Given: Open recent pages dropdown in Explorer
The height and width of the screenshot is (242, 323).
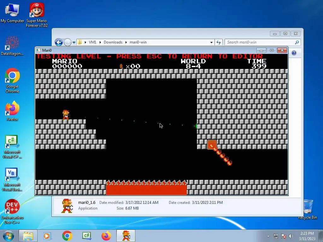Looking at the screenshot, I should pyautogui.click(x=74, y=43).
